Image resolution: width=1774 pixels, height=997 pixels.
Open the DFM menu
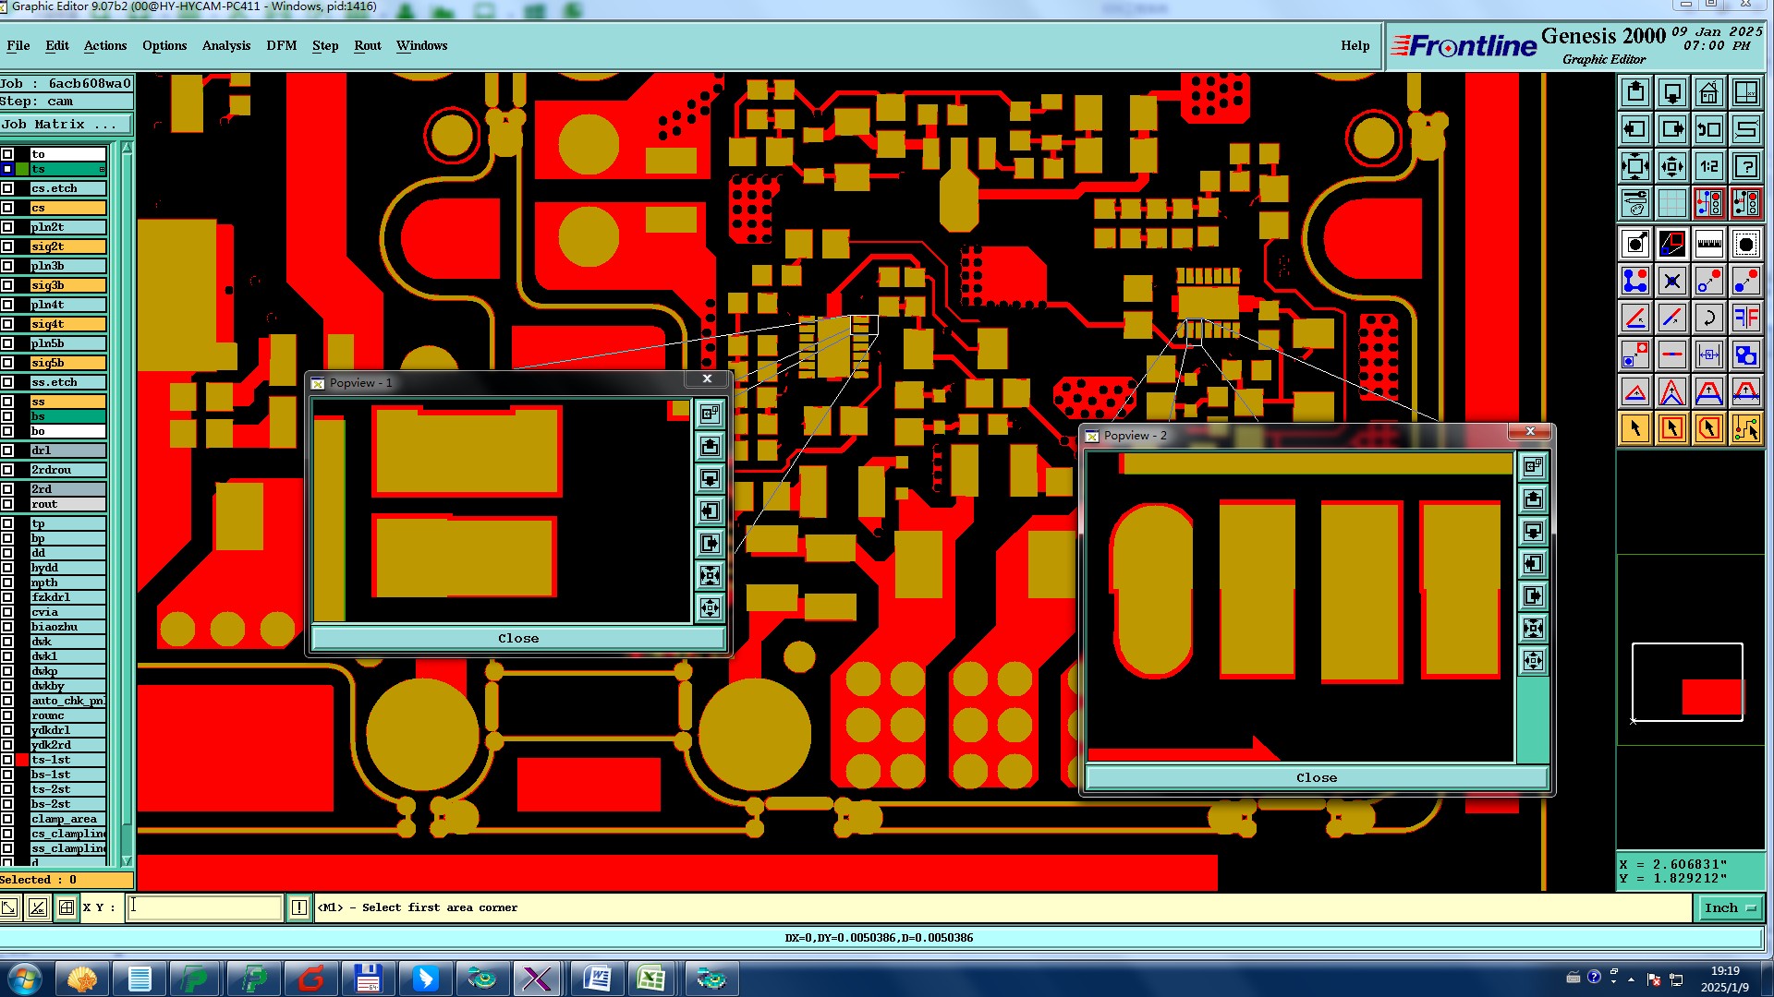tap(281, 45)
